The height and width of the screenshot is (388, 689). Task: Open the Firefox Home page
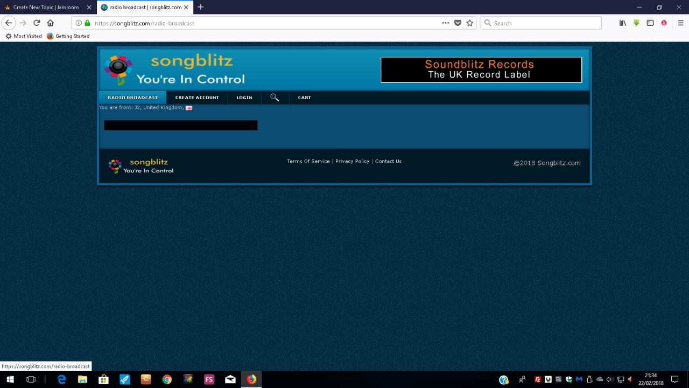pos(51,23)
